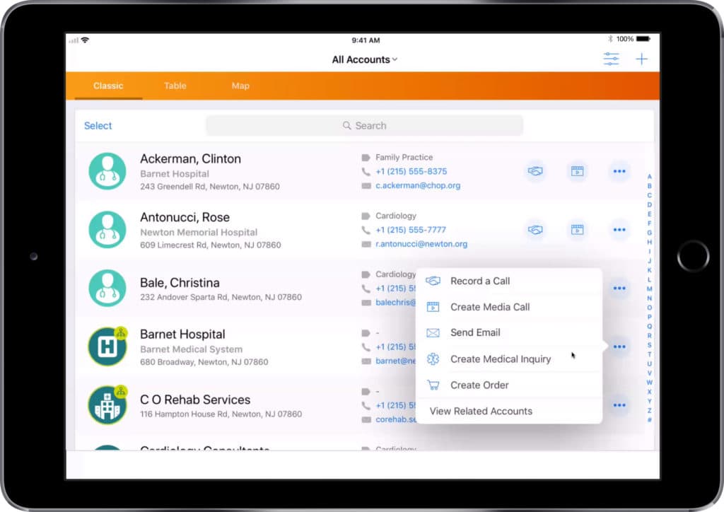Image resolution: width=724 pixels, height=512 pixels.
Task: Open the All Accounts dropdown
Action: 364,59
